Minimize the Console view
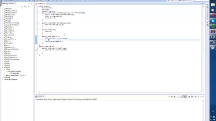The image size is (216, 121). tap(200, 97)
